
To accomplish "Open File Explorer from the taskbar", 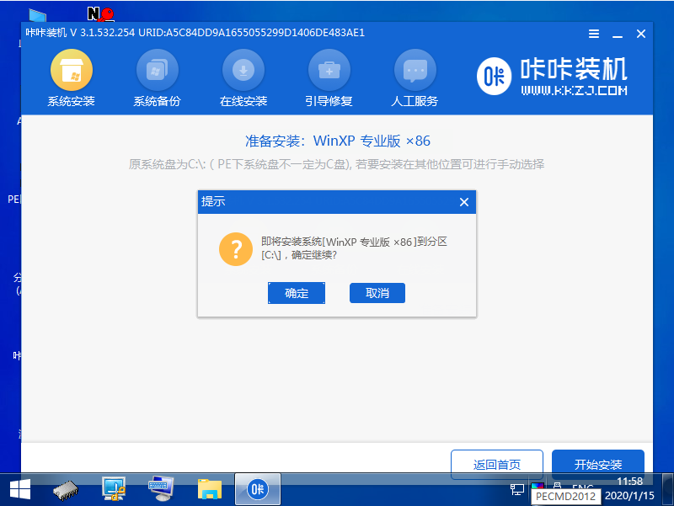I will (207, 488).
